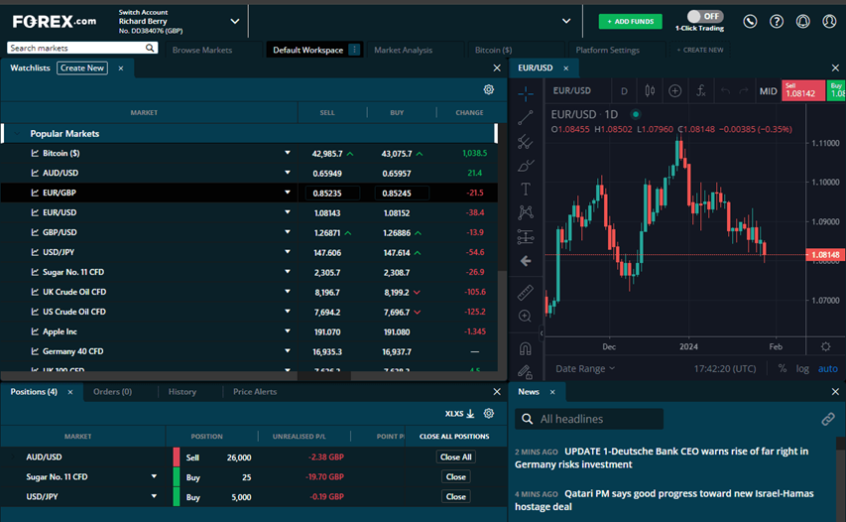846x522 pixels.
Task: Select the zoom in tool
Action: 525,316
